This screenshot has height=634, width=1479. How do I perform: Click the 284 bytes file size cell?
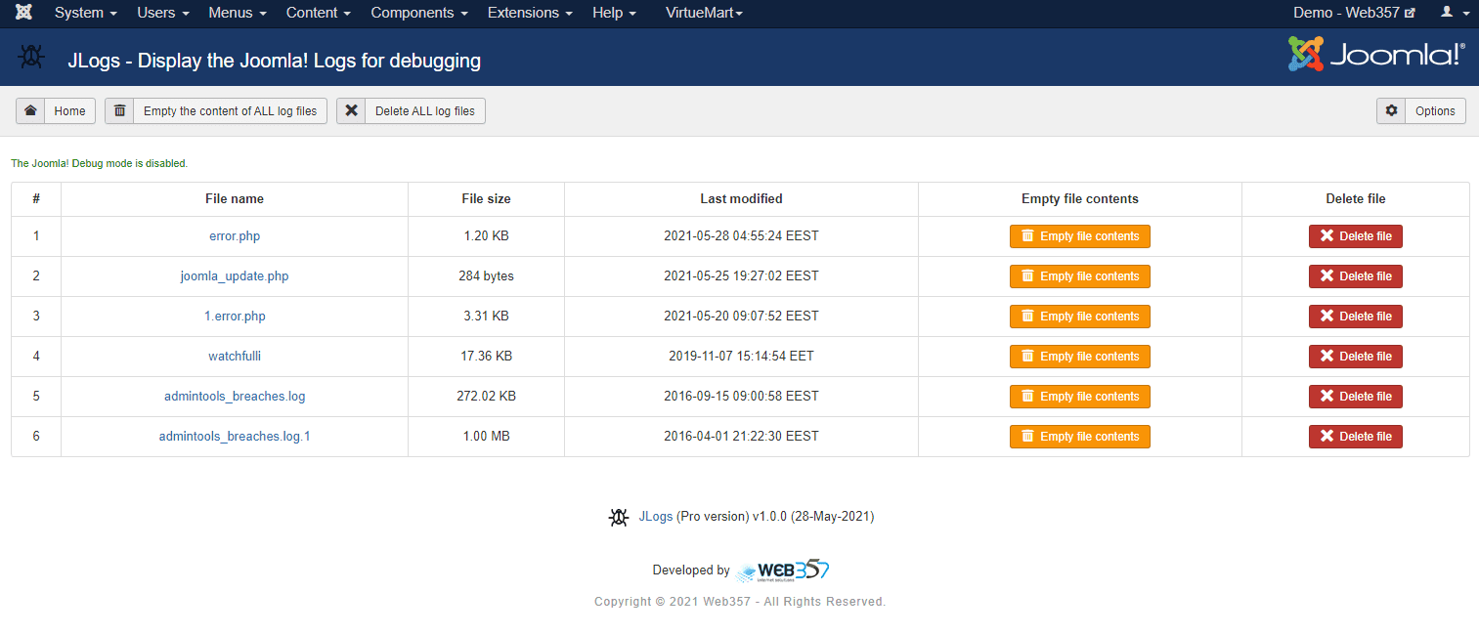486,276
